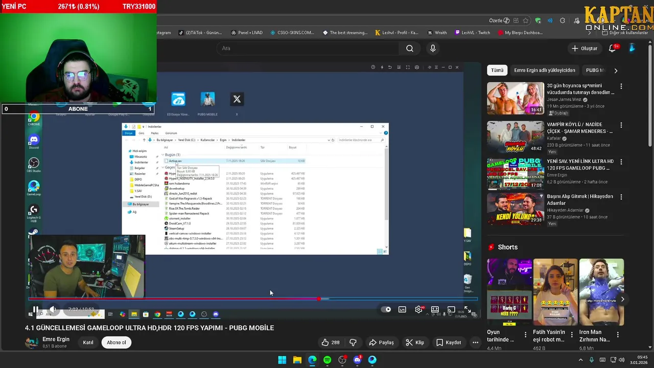Show next Shorts with arrow
The height and width of the screenshot is (368, 654).
click(622, 299)
